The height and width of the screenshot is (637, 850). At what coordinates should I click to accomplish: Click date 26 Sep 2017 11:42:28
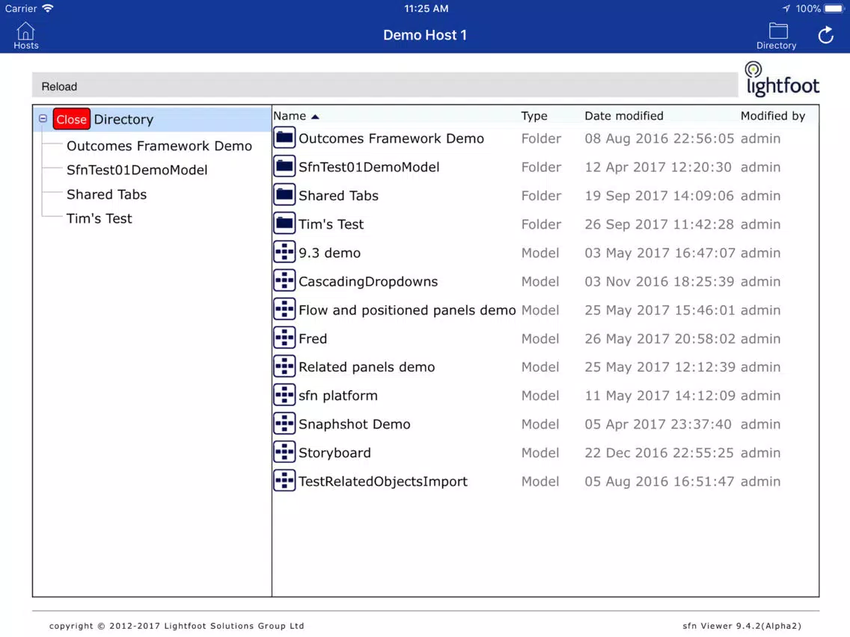click(659, 224)
